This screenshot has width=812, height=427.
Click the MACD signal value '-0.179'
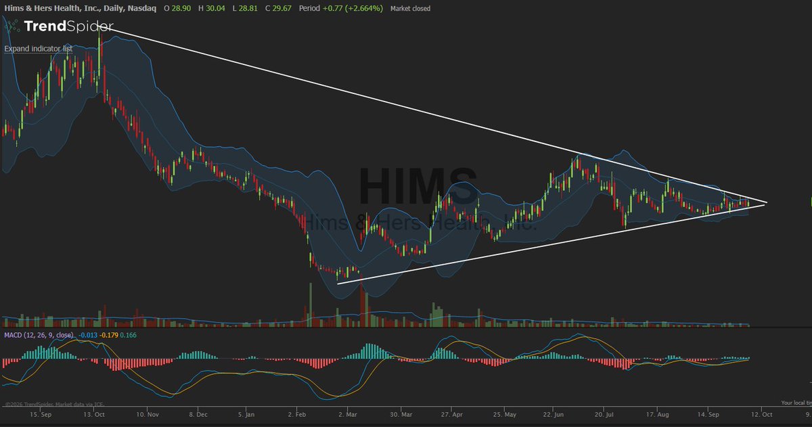109,335
